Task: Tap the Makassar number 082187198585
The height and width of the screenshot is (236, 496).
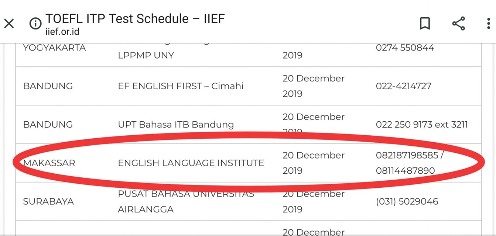Action: tap(407, 155)
